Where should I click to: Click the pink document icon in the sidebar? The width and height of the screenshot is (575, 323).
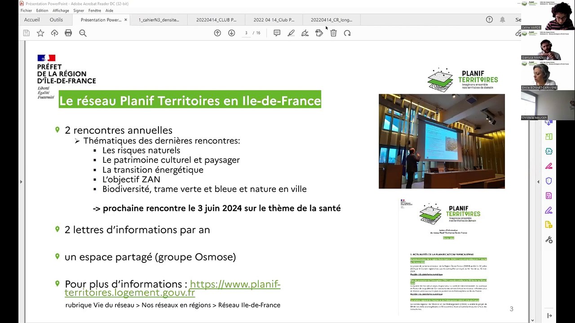548,196
